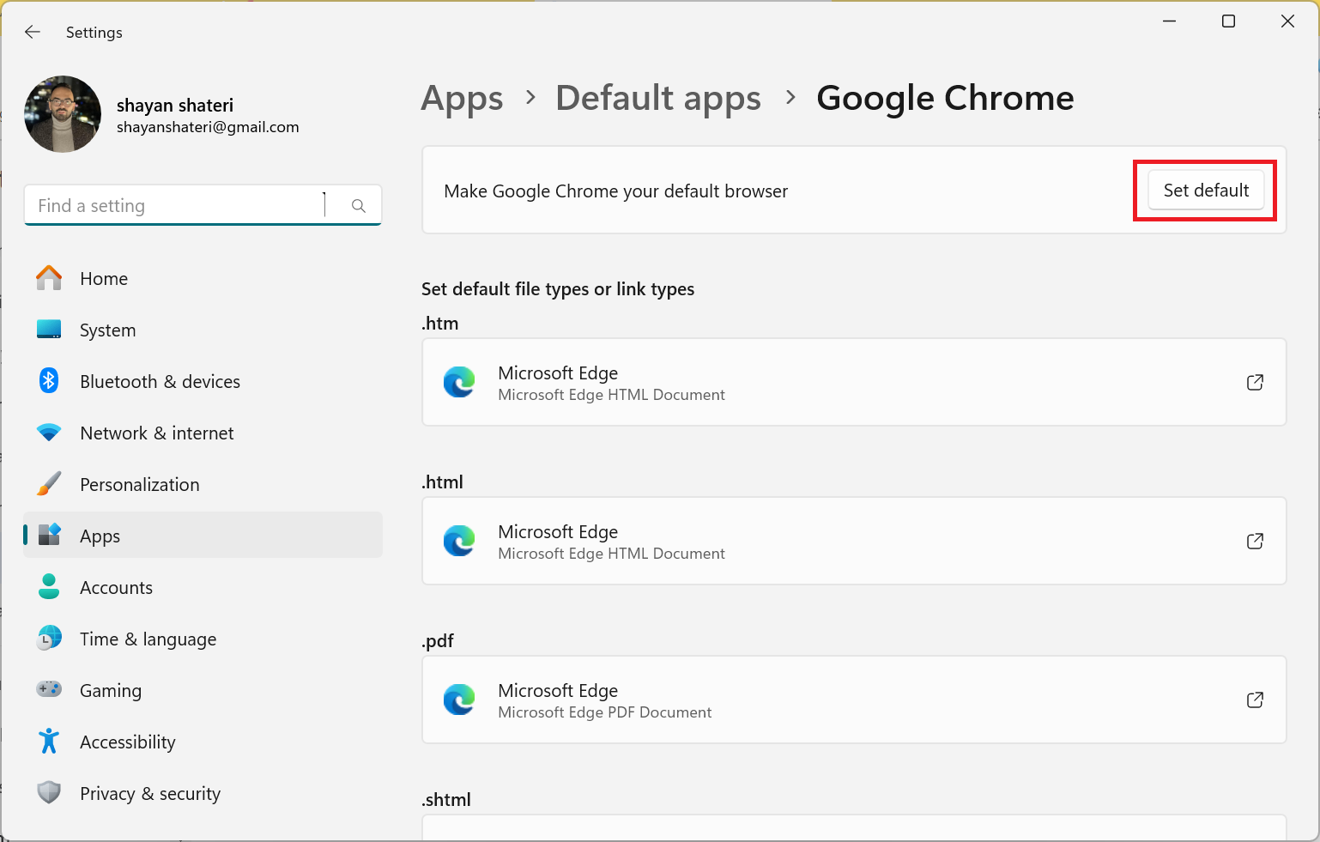Change the .htm default app card

click(x=854, y=382)
